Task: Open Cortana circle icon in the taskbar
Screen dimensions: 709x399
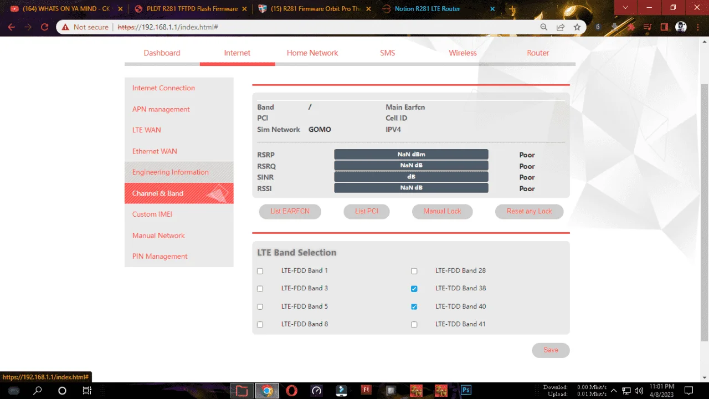Action: 62,391
